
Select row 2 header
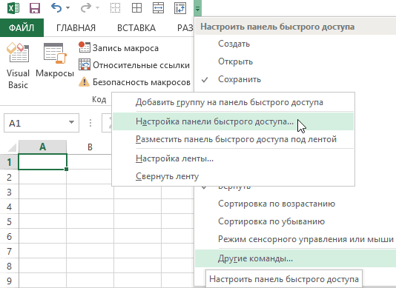(x=9, y=177)
